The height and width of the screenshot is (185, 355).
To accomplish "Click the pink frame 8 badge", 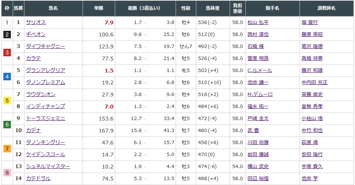I will point(7,173).
